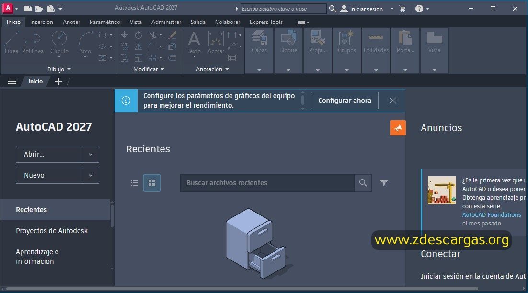528x293 pixels.
Task: Select Proyectos de Autodesk in sidebar
Action: pyautogui.click(x=52, y=231)
